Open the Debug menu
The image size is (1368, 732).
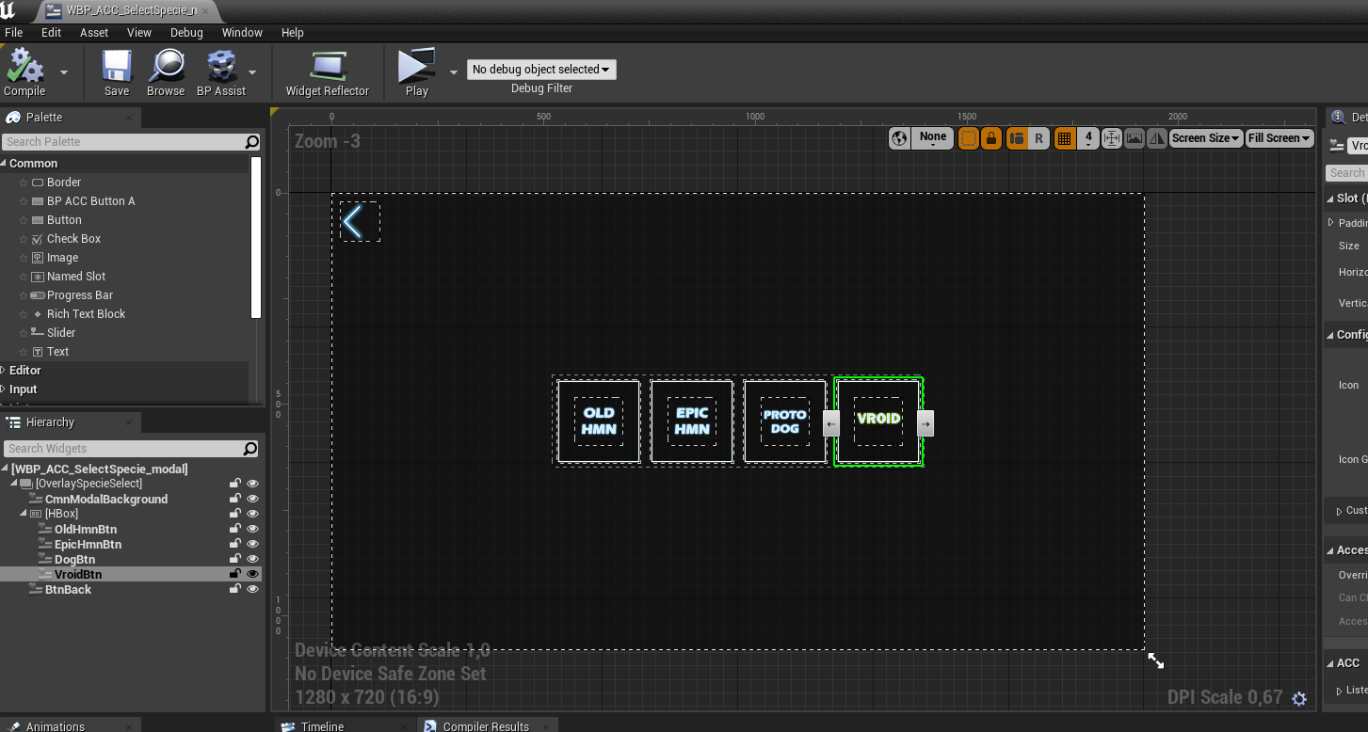coord(186,32)
